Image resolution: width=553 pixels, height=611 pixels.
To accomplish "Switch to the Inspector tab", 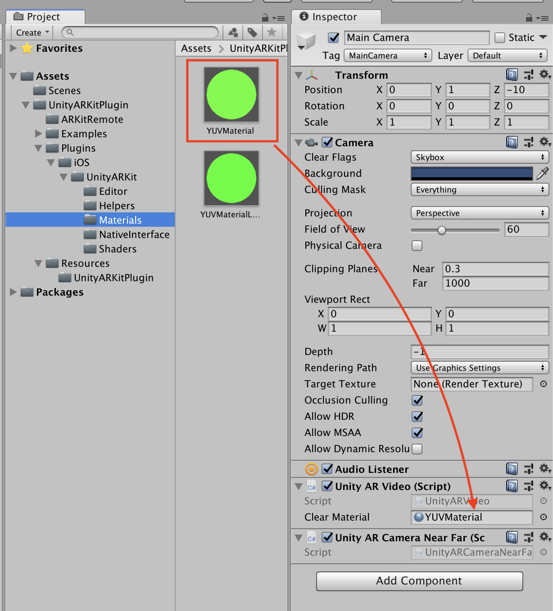I will (335, 17).
